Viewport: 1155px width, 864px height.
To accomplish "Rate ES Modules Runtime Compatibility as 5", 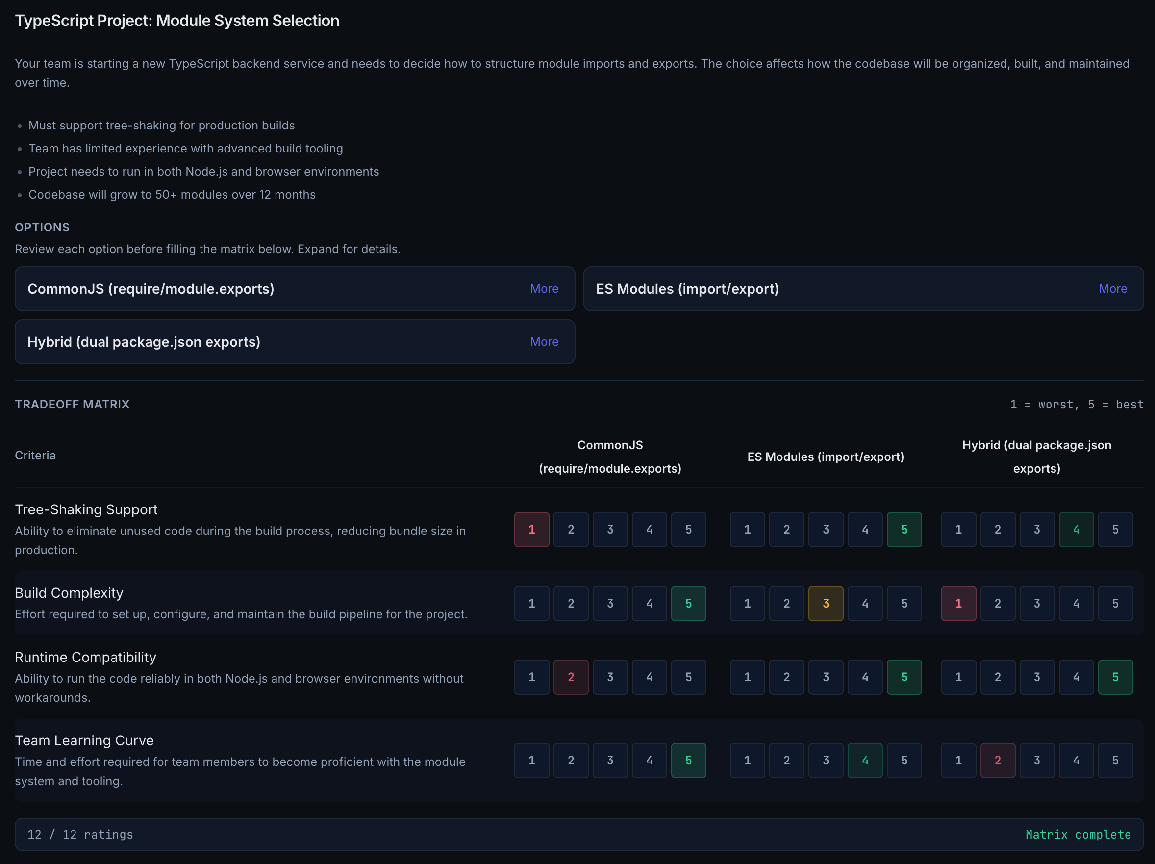I will [x=904, y=677].
